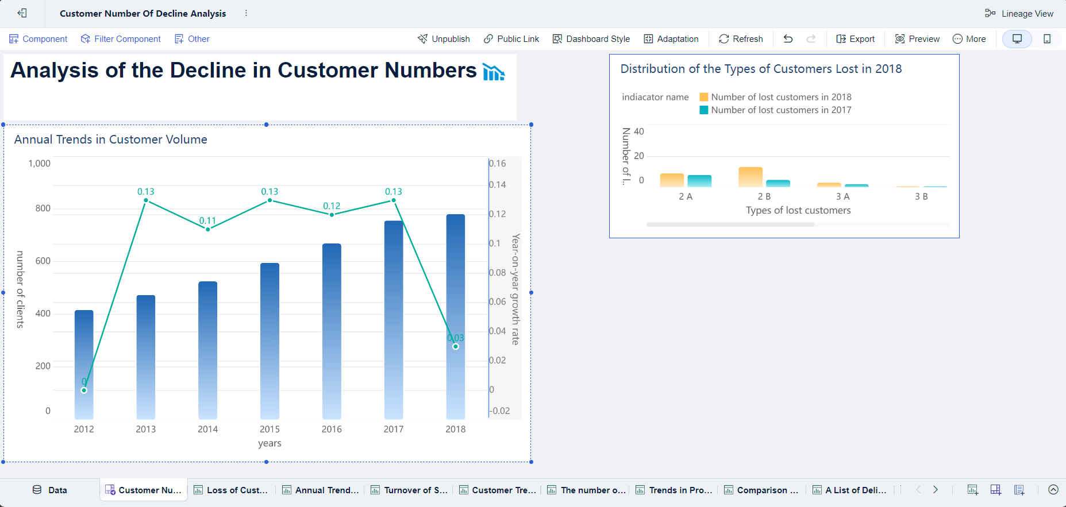Viewport: 1066px width, 507px height.
Task: Create a Public Link
Action: click(511, 38)
